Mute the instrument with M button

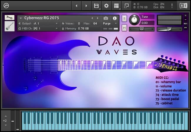(124, 28)
